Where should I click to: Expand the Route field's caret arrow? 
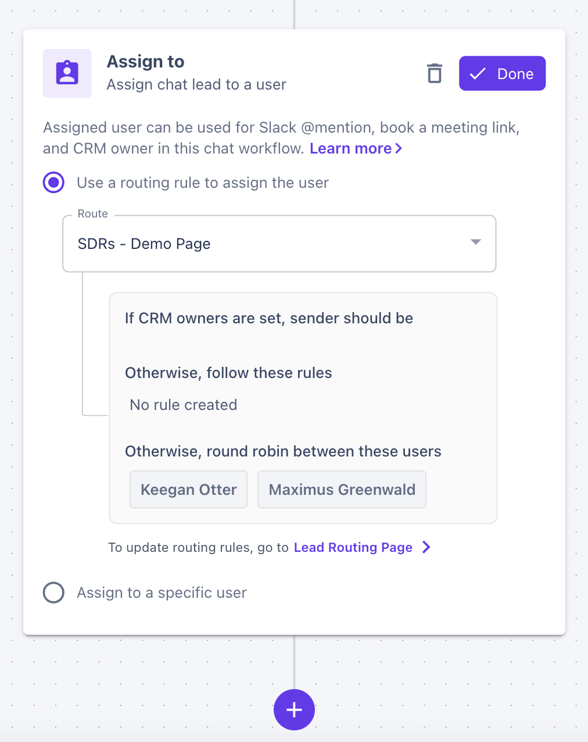(x=476, y=242)
